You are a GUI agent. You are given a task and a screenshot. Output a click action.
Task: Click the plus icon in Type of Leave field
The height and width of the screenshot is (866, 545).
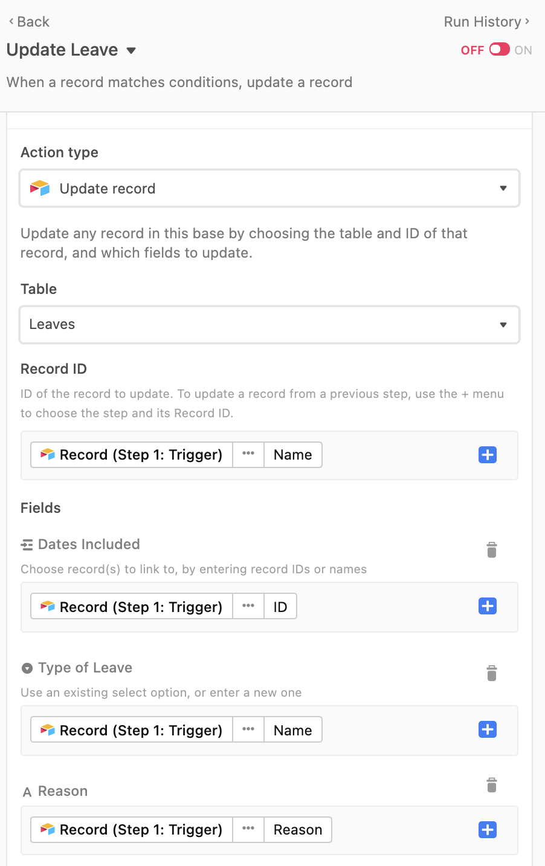488,729
